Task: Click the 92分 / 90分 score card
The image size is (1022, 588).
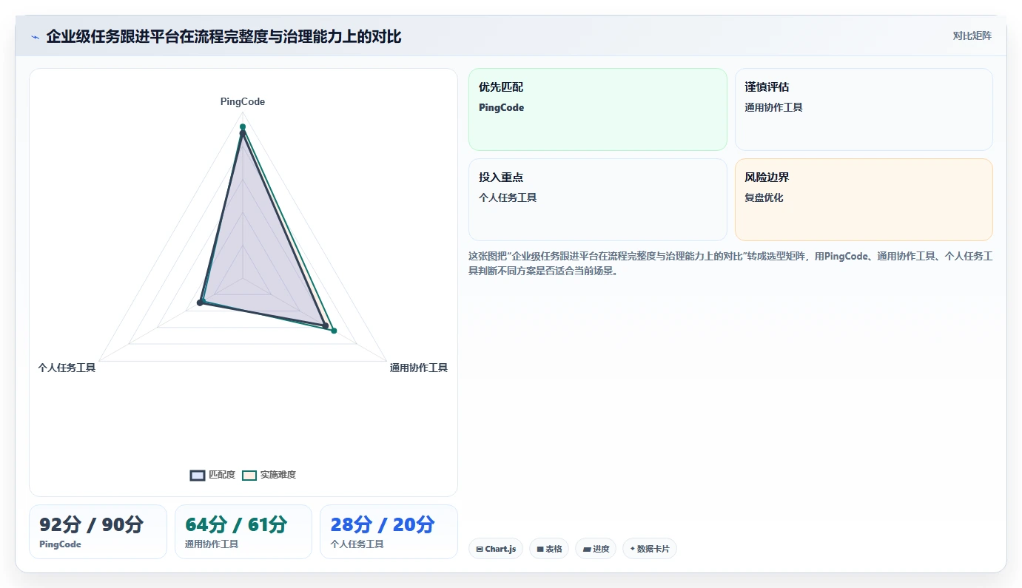Action: [x=98, y=532]
